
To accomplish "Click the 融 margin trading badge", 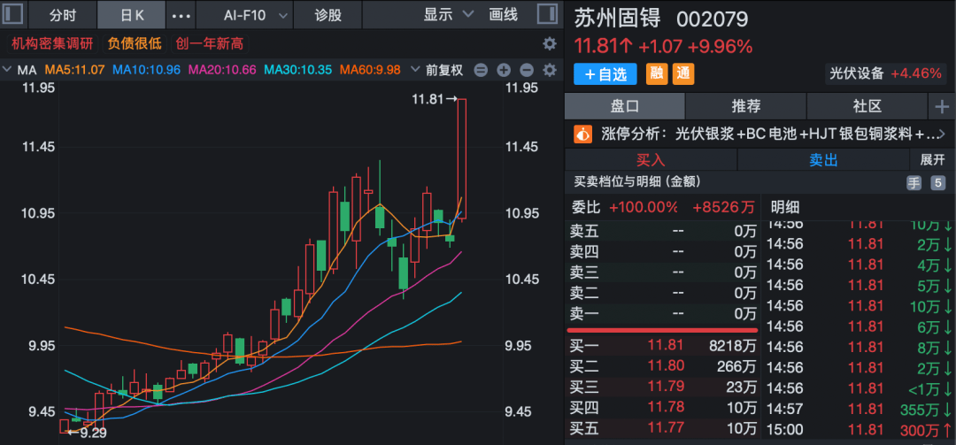I will pyautogui.click(x=658, y=74).
